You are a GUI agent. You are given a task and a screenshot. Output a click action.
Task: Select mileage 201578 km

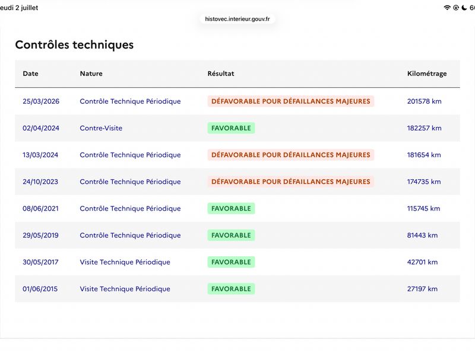click(x=424, y=101)
